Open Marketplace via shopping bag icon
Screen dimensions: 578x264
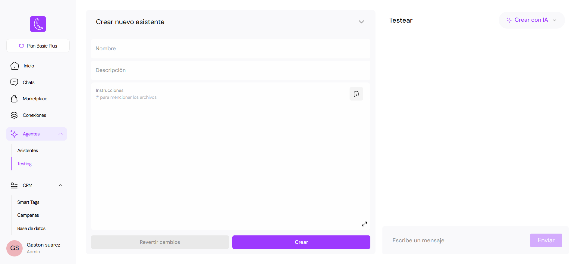(14, 99)
